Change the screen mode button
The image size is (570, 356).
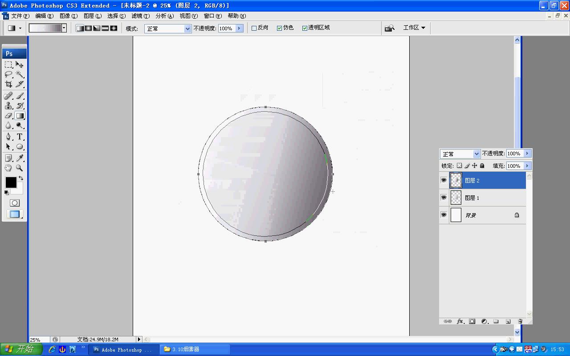point(15,214)
